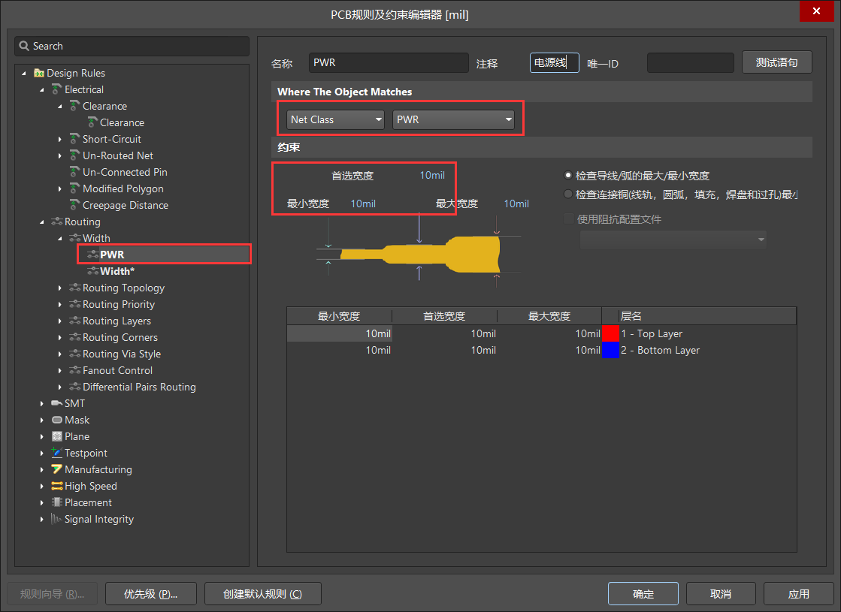Edit the 最小宽度 10mil constraint value

tap(363, 203)
